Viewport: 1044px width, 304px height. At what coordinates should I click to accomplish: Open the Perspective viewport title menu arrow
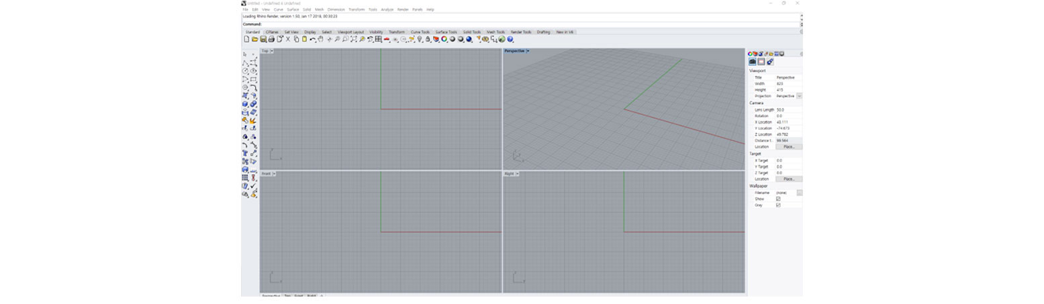tap(528, 51)
